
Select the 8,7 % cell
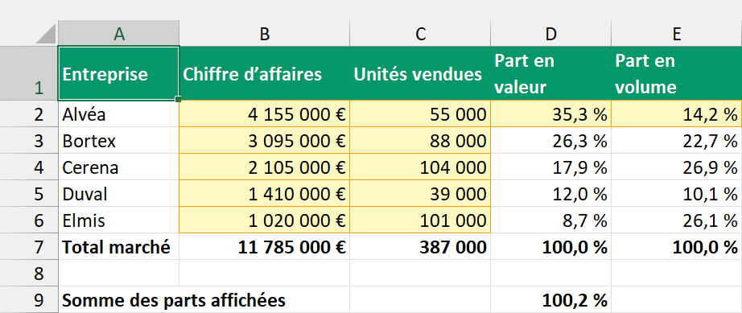pos(550,220)
